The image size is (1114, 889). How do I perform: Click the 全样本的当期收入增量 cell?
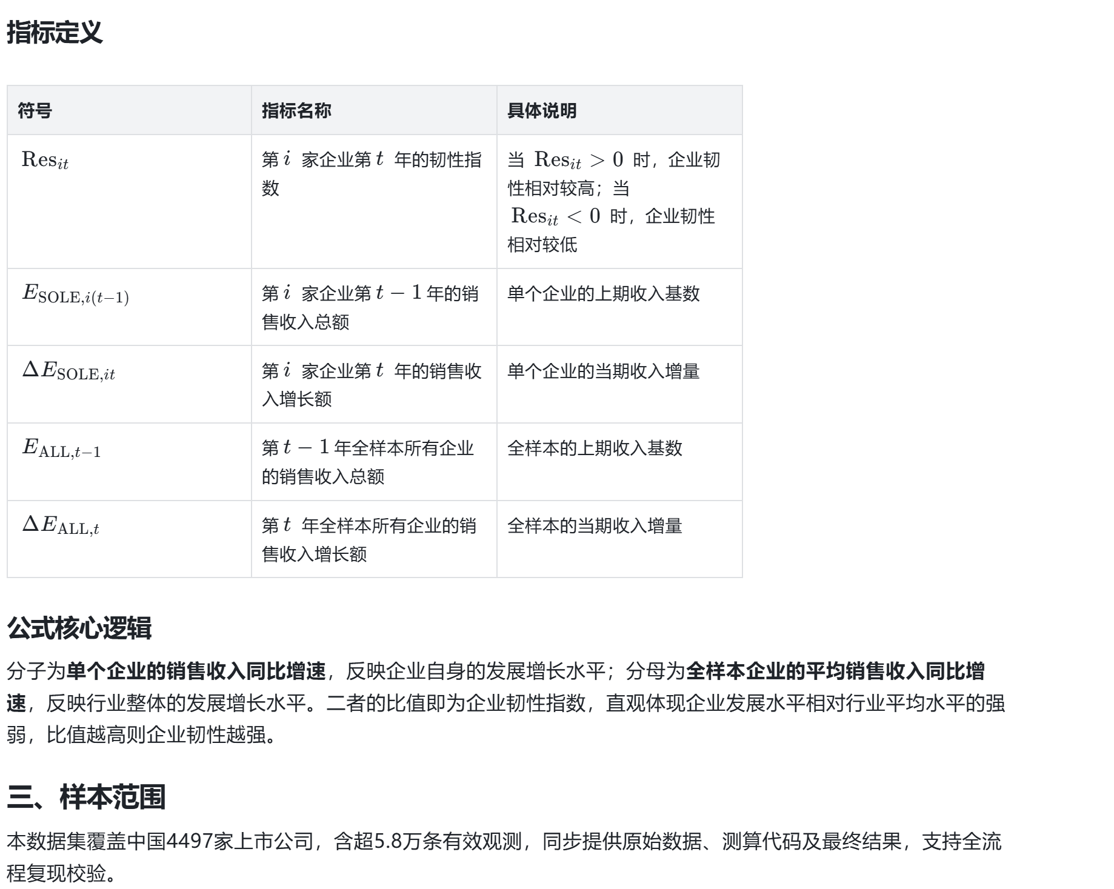(595, 525)
